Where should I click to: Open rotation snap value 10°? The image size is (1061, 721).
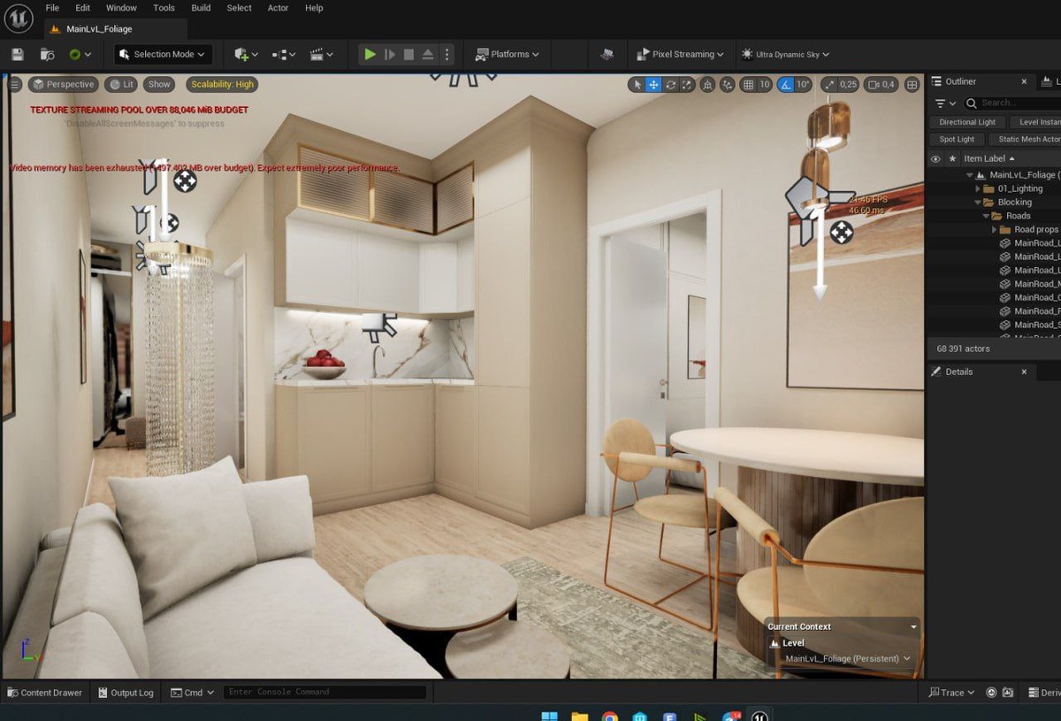click(x=803, y=85)
